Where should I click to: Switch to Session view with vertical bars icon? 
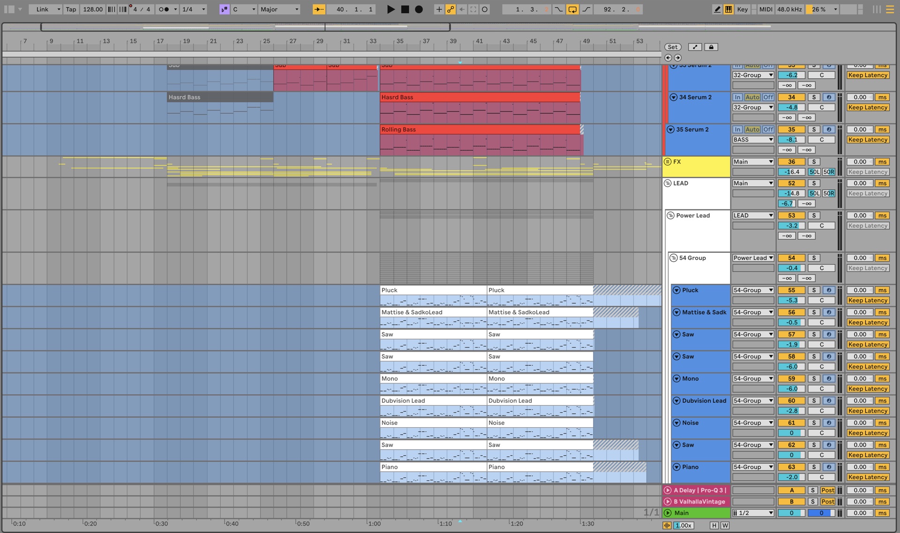(877, 9)
